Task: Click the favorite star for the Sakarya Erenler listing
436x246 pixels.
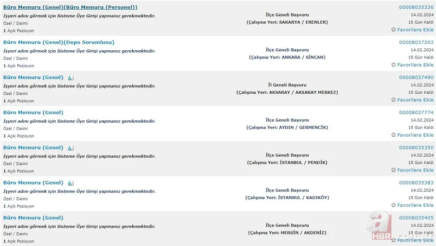Action: [393, 30]
